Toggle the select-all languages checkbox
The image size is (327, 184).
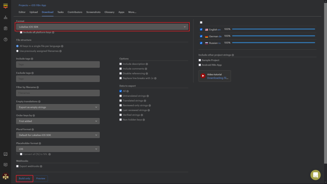(x=201, y=23)
